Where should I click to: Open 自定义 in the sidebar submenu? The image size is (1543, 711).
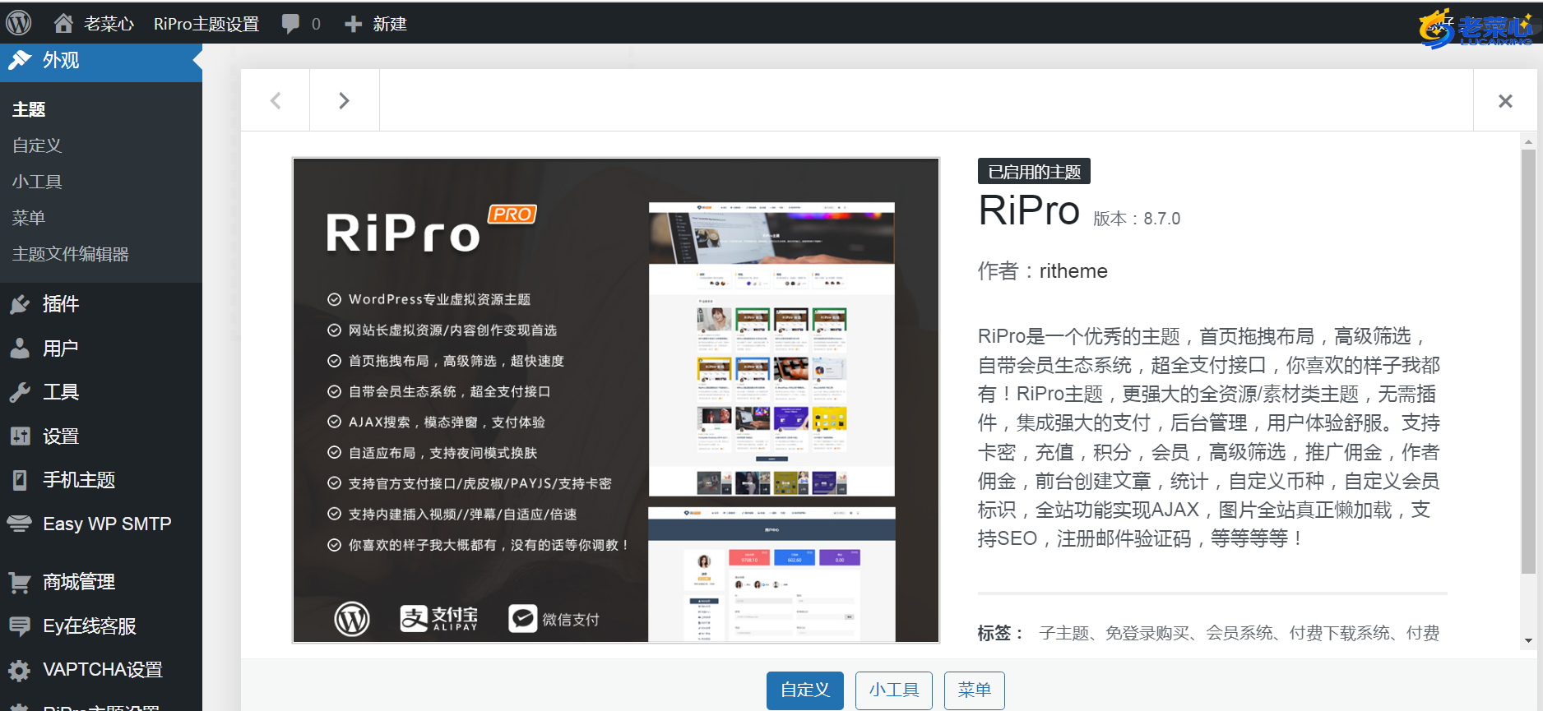click(x=37, y=145)
